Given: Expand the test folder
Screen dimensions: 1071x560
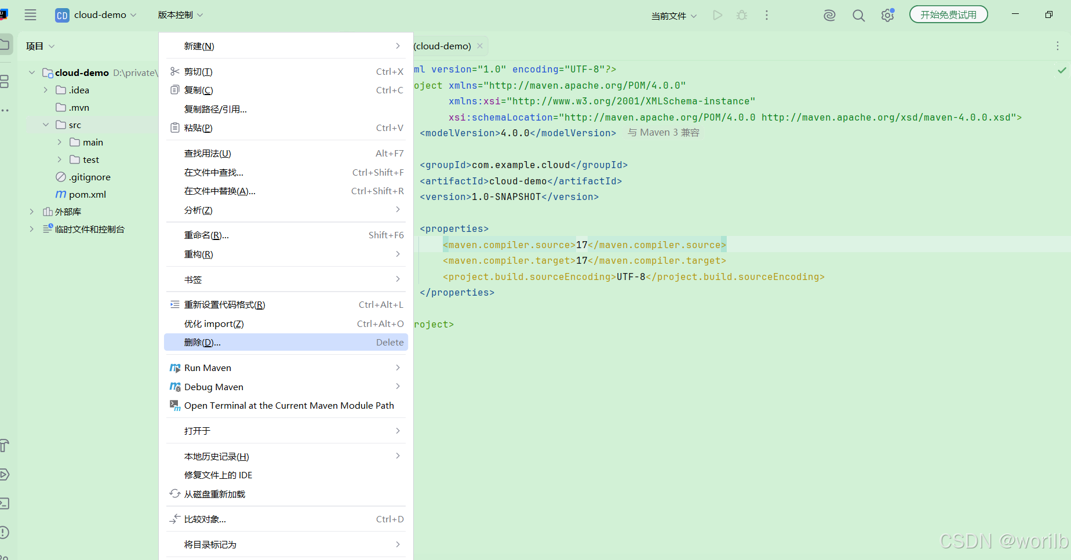Looking at the screenshot, I should [60, 159].
